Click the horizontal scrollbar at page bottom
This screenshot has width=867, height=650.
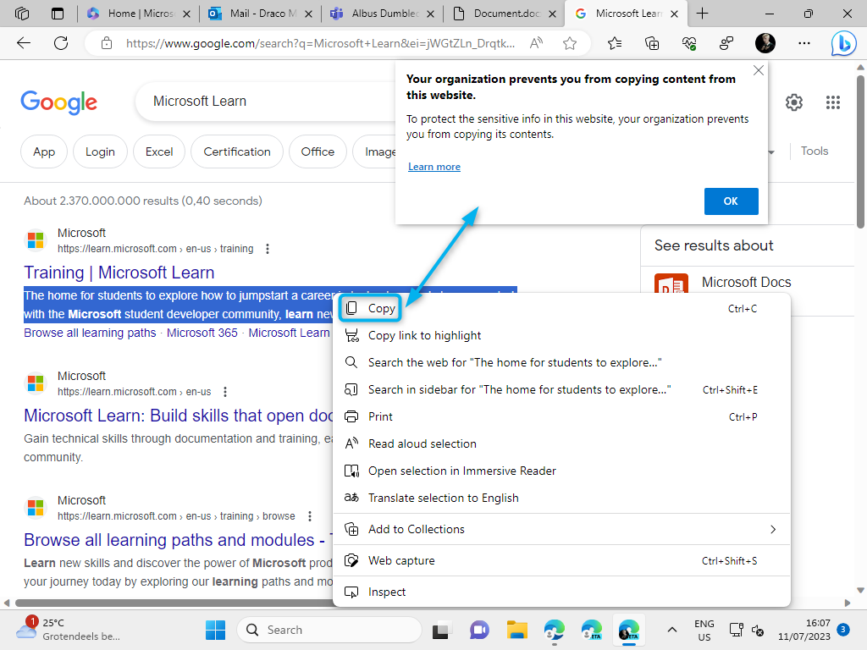pos(169,603)
